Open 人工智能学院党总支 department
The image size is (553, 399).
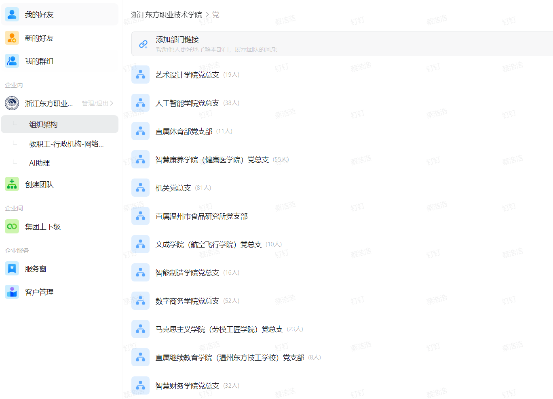tap(187, 103)
